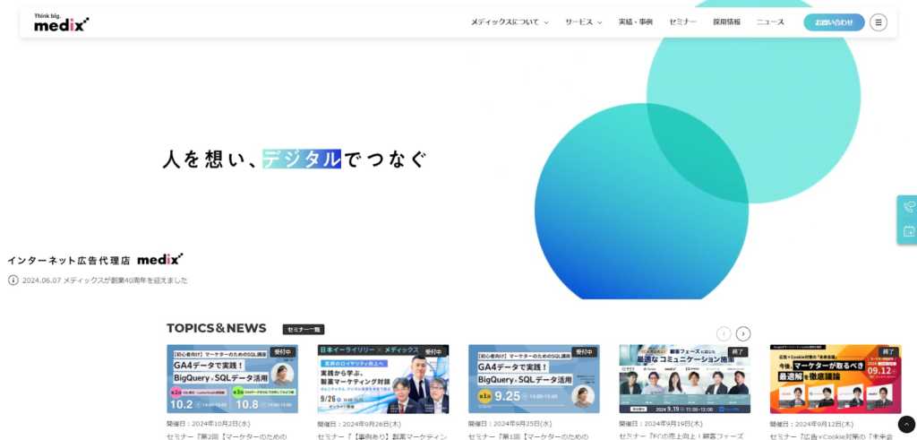Viewport: 917px width, 440px height.
Task: Expand the メディックスについて dropdown
Action: (x=510, y=22)
